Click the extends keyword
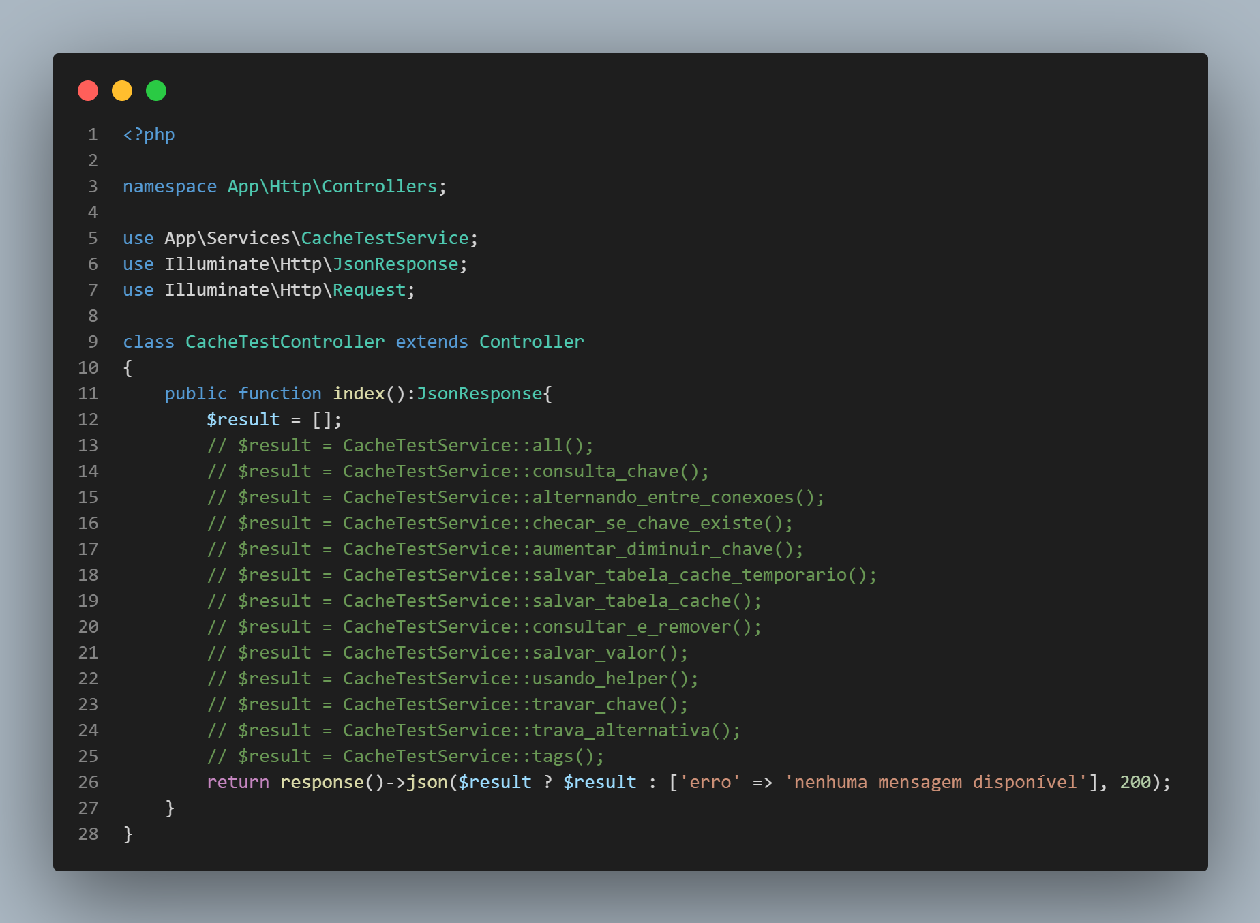The image size is (1260, 923). 432,342
